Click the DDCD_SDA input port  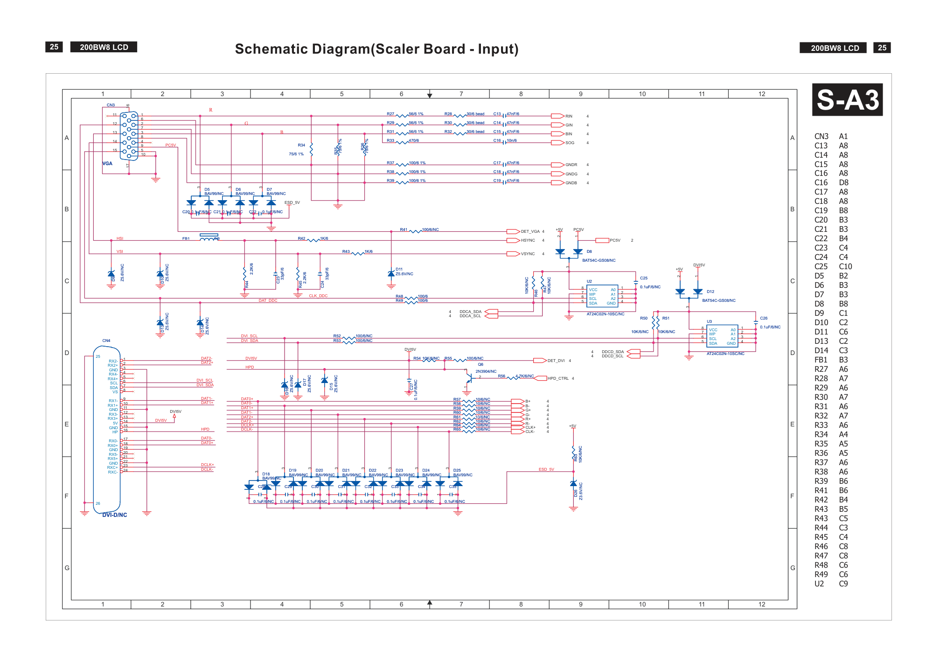(x=633, y=352)
